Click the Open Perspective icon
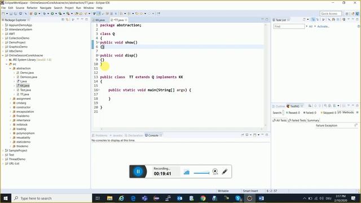 coord(347,14)
